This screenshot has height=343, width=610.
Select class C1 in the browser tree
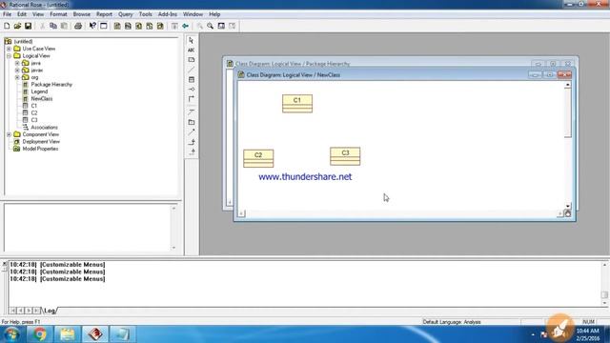34,106
